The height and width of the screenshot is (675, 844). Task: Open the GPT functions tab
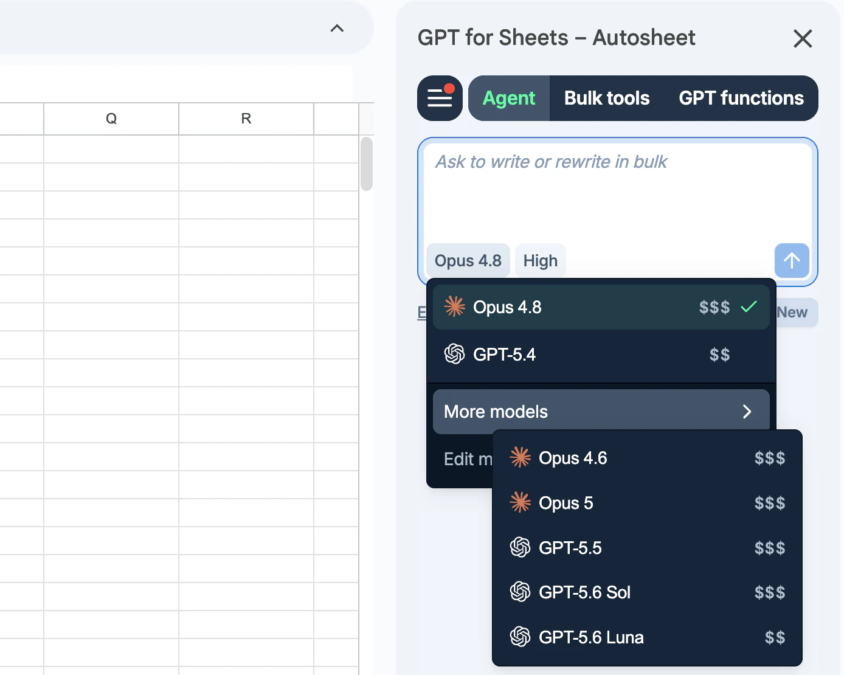point(741,98)
